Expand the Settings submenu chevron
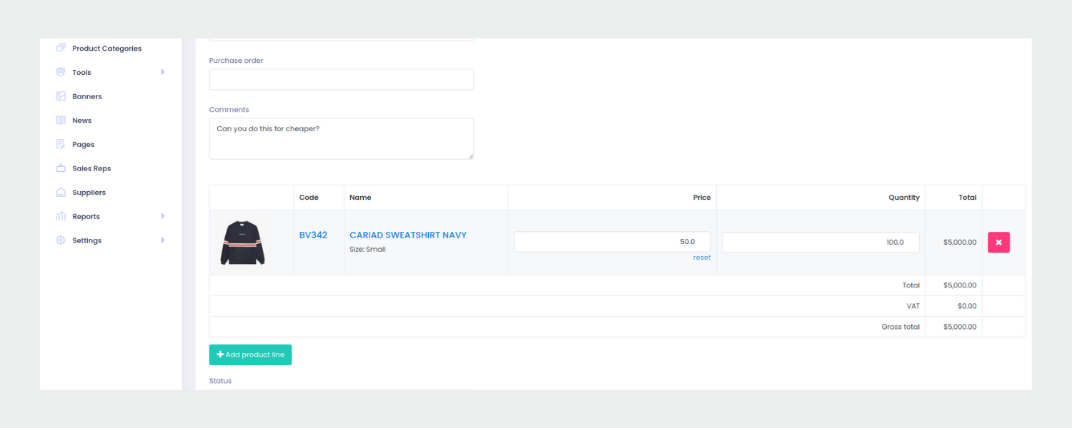This screenshot has height=428, width=1072. (x=162, y=240)
